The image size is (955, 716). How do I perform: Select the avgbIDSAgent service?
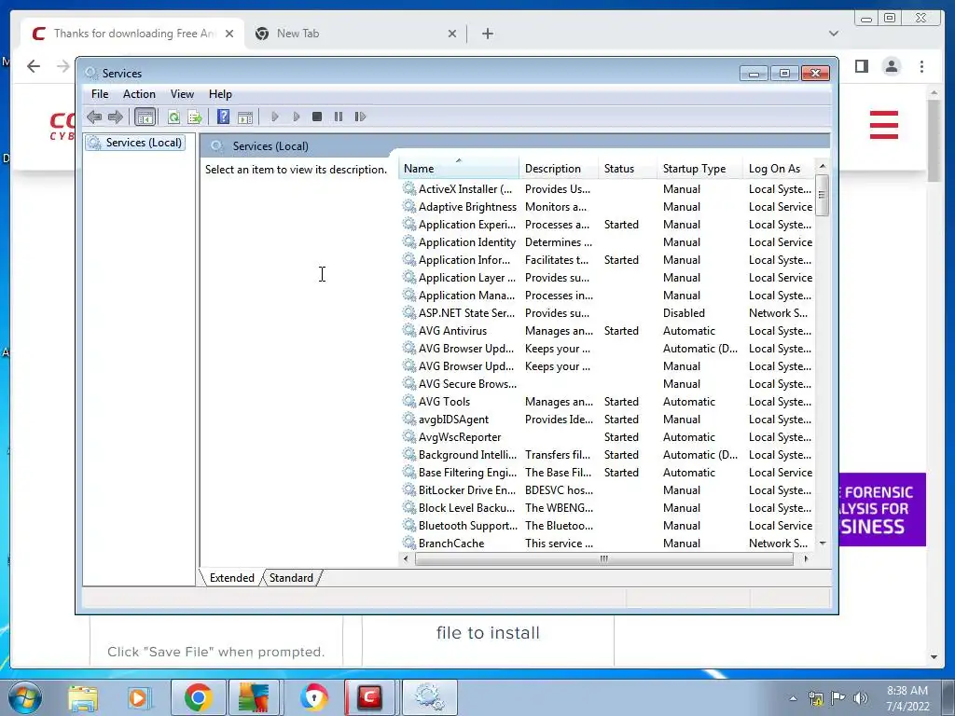[607, 419]
